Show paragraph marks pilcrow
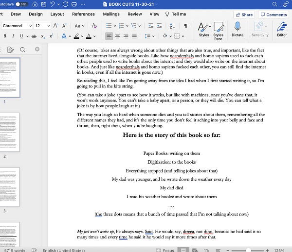This screenshot has height=252, width=292. (186, 26)
